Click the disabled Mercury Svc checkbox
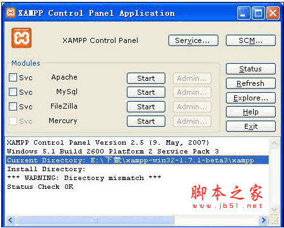This screenshot has width=284, height=228. pyautogui.click(x=13, y=121)
